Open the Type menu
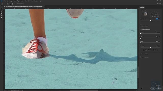This screenshot has width=163, height=91. pos(18,1)
